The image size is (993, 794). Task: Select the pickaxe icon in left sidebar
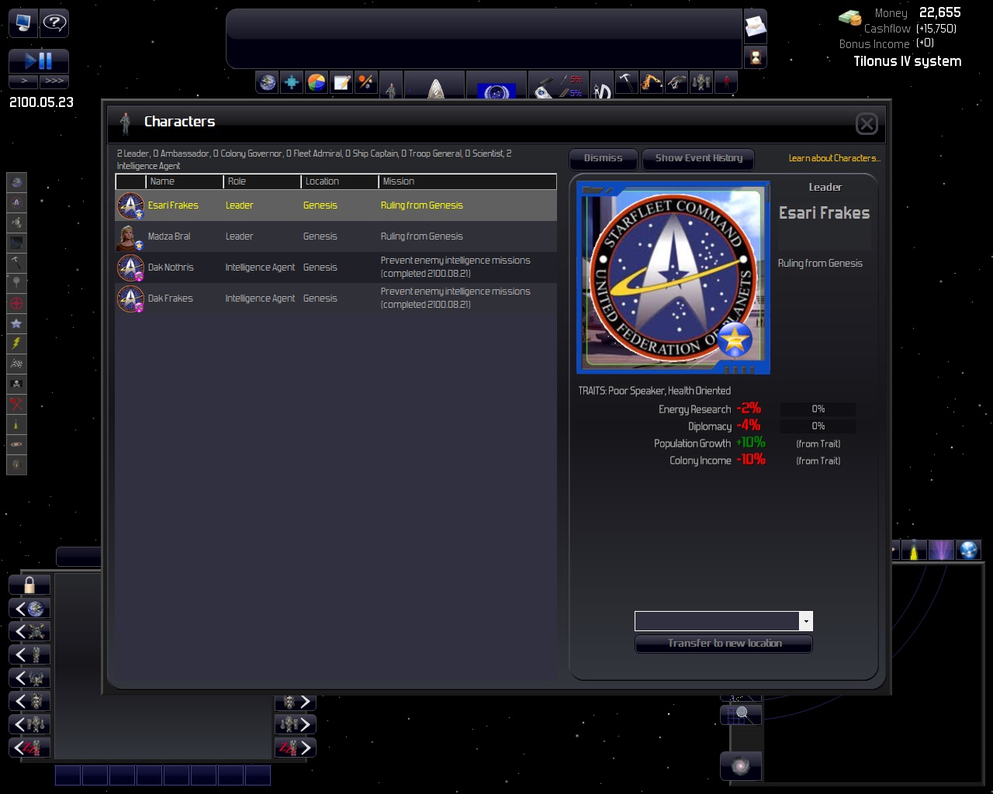pos(16,263)
